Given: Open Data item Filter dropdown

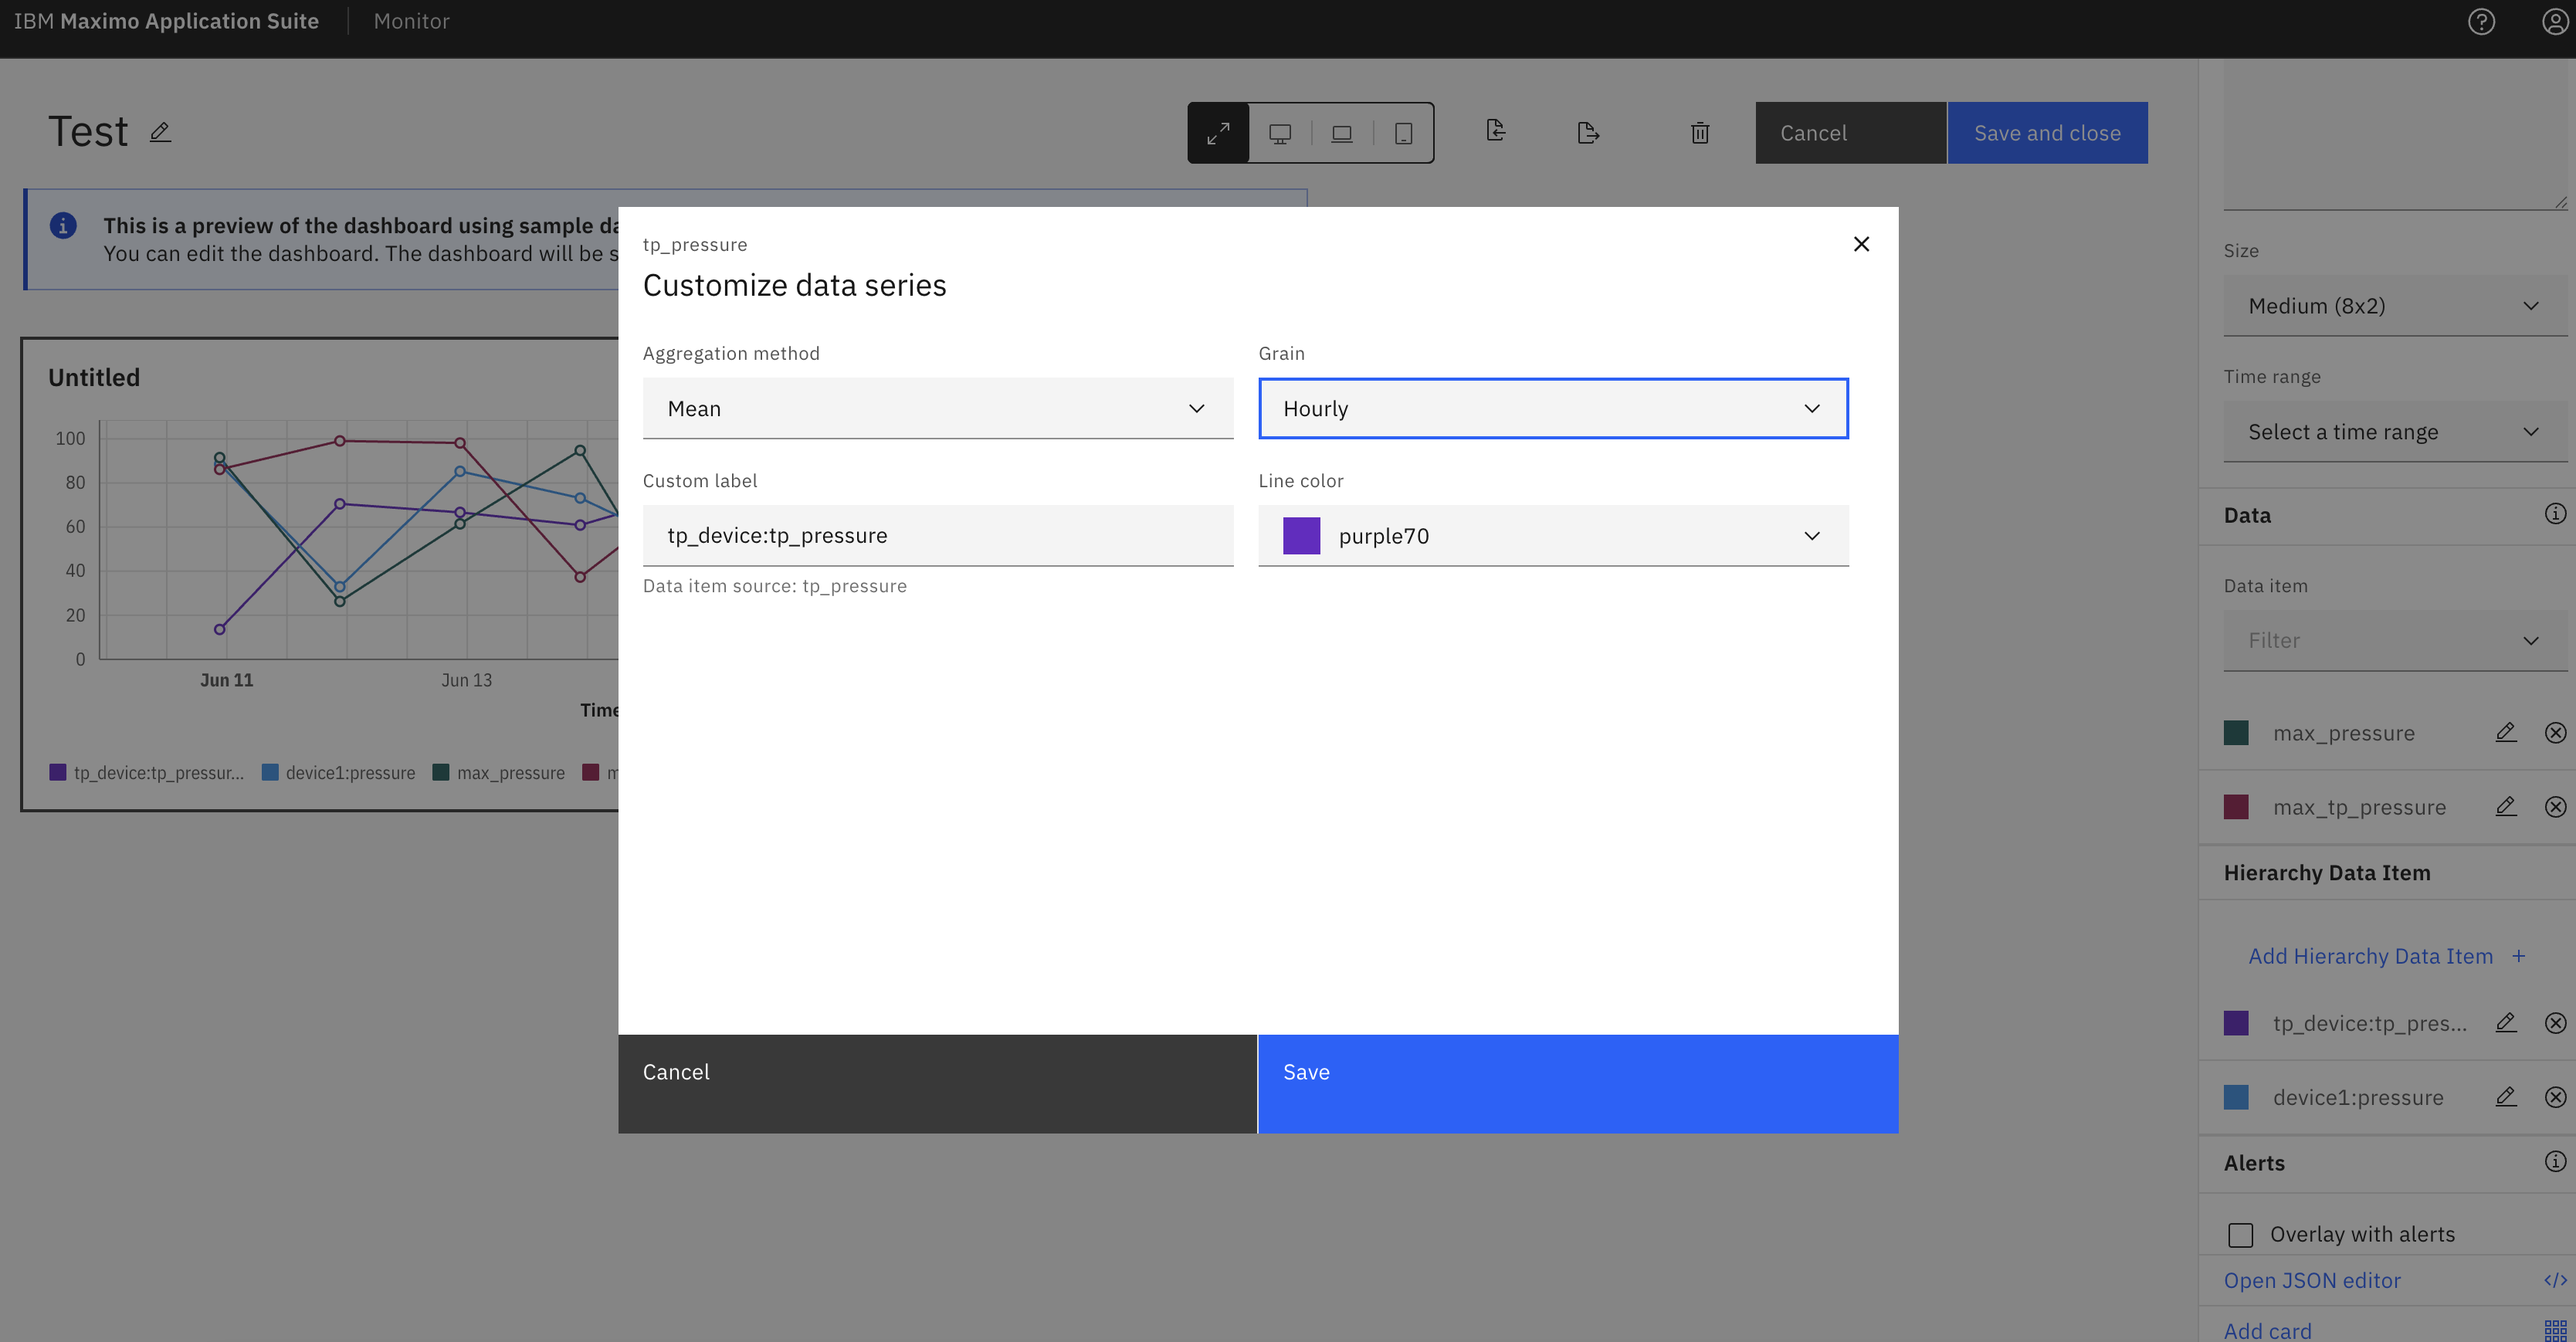Looking at the screenshot, I should point(2395,640).
